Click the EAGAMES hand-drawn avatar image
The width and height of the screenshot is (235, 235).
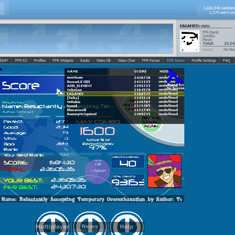(x=190, y=39)
